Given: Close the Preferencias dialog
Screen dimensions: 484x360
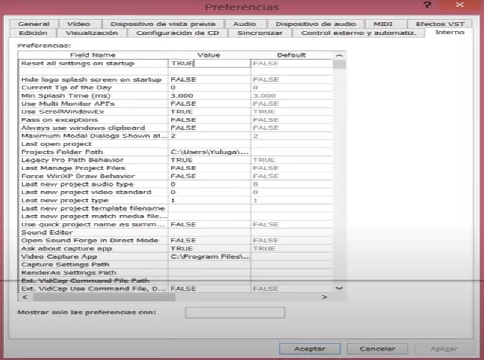Looking at the screenshot, I should point(459,5).
